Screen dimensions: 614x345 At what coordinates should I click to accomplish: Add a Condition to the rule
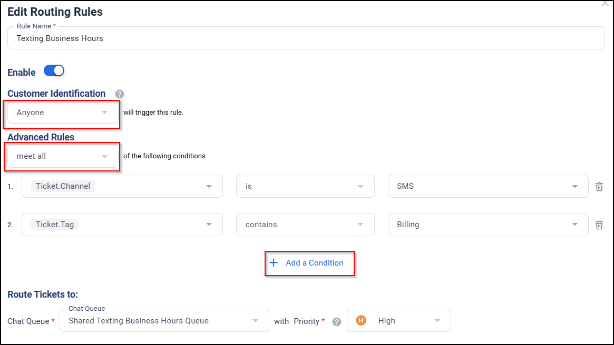pyautogui.click(x=307, y=263)
